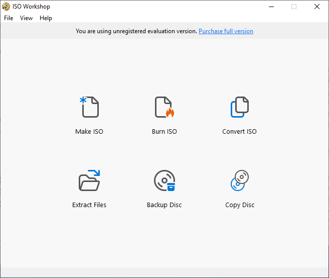Close the ISO Workshop window
The width and height of the screenshot is (329, 278).
(x=317, y=7)
